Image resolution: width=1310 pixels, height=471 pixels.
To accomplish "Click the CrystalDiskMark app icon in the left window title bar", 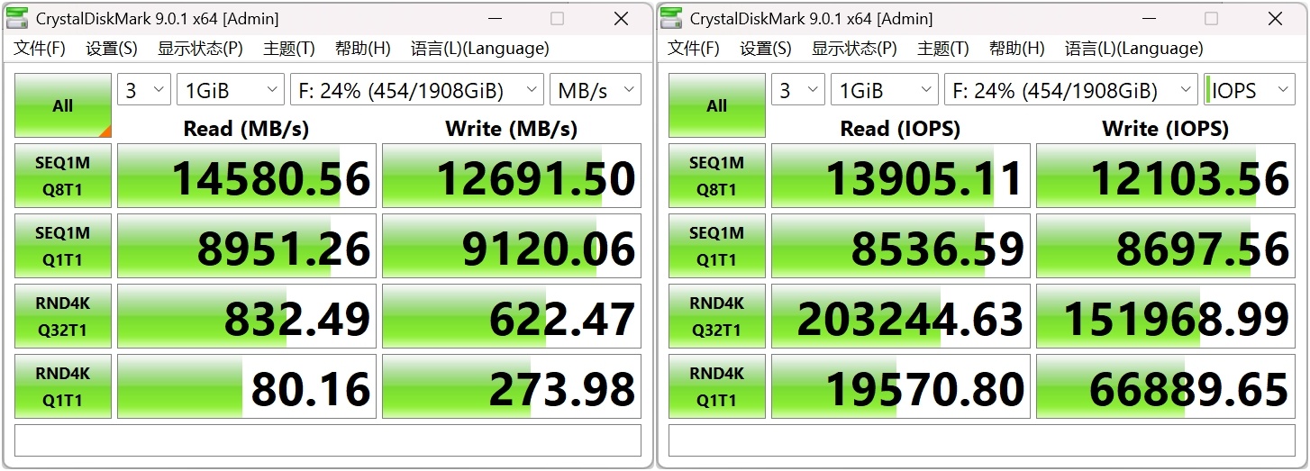I will [x=17, y=18].
